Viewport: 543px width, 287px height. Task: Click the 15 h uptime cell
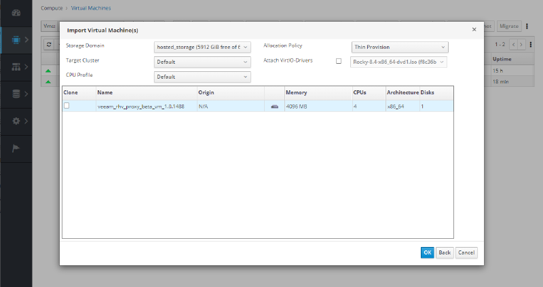tap(498, 71)
